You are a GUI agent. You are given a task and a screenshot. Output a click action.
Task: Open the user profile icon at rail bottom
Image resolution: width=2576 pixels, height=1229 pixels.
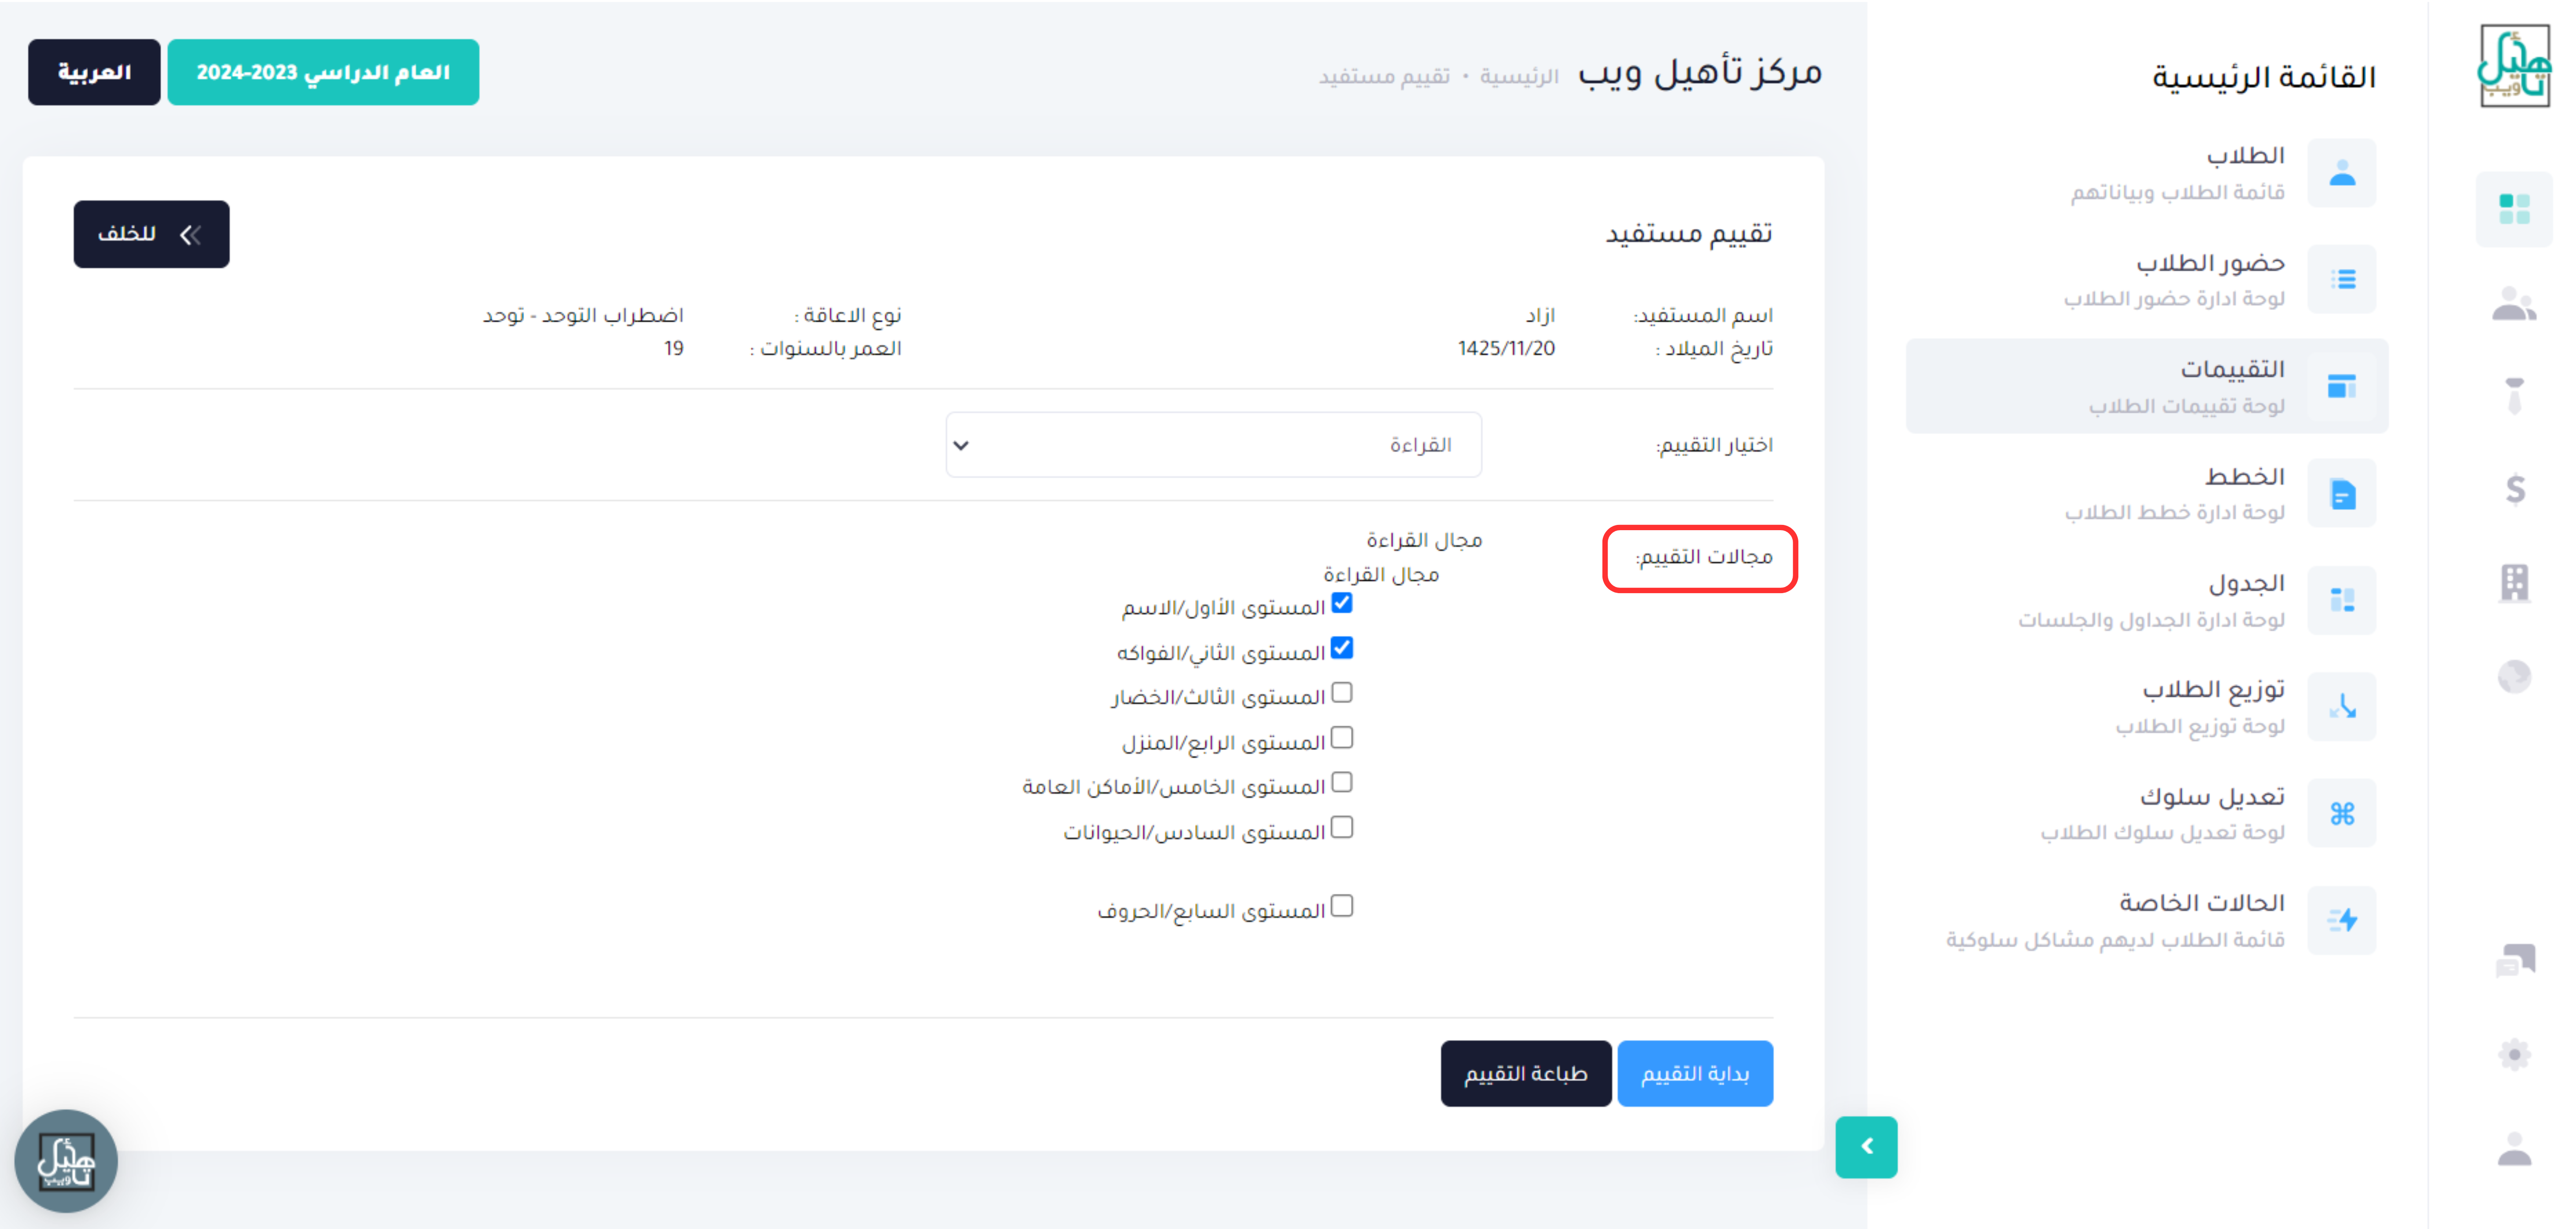click(x=2514, y=1149)
